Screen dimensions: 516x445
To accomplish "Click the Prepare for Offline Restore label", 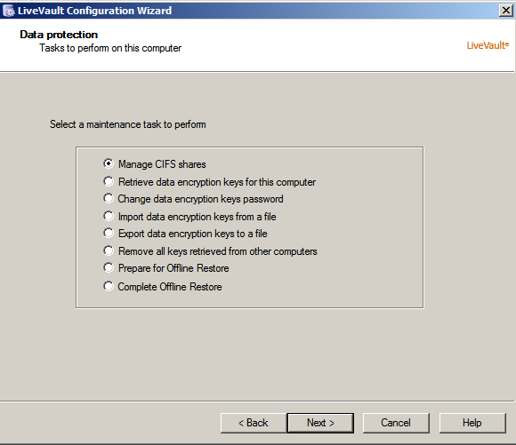I will coord(173,268).
